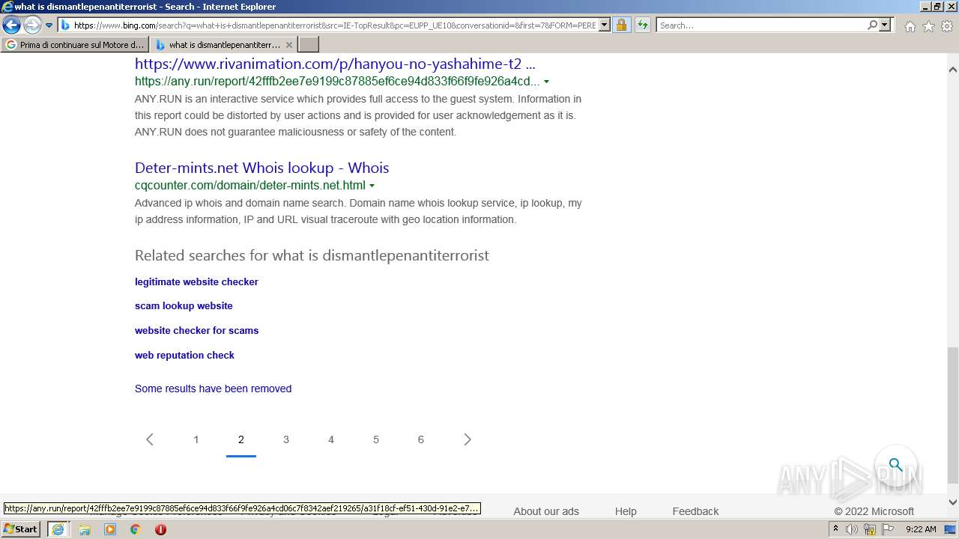
Task: Click cqcounter.com/domain/deter-mints.net.html green URL
Action: (250, 186)
